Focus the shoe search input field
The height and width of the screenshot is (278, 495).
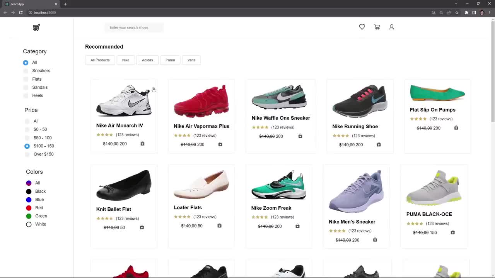pyautogui.click(x=134, y=27)
